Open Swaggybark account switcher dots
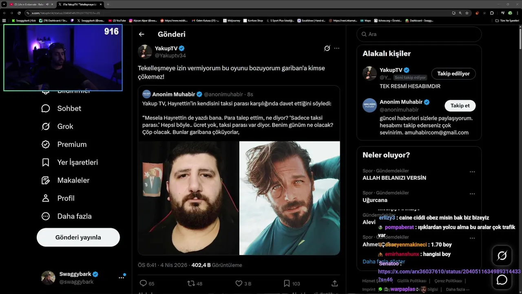Image resolution: width=522 pixels, height=294 pixels. [x=122, y=277]
